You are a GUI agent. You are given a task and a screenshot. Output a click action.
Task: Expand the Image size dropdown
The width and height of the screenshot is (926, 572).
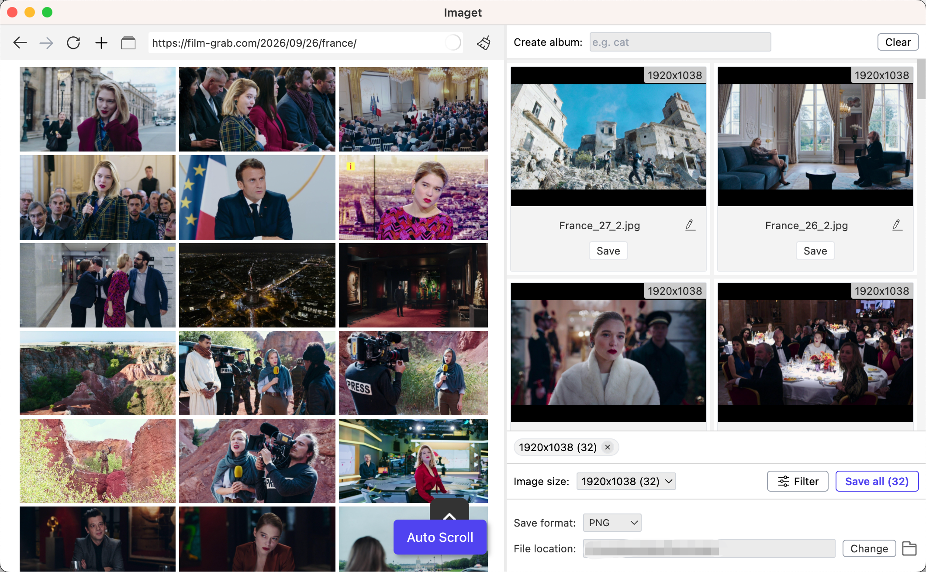(626, 481)
